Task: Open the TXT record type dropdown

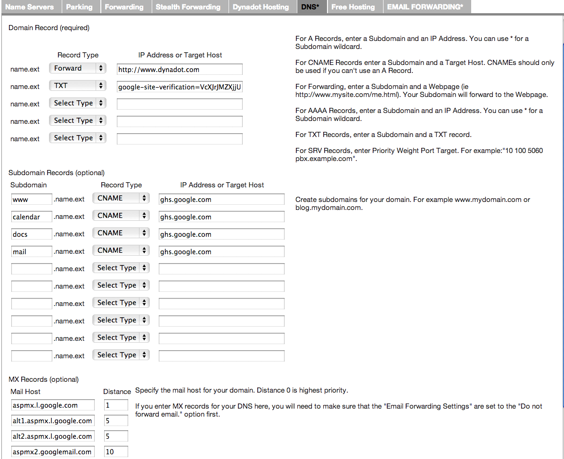Action: [x=77, y=85]
